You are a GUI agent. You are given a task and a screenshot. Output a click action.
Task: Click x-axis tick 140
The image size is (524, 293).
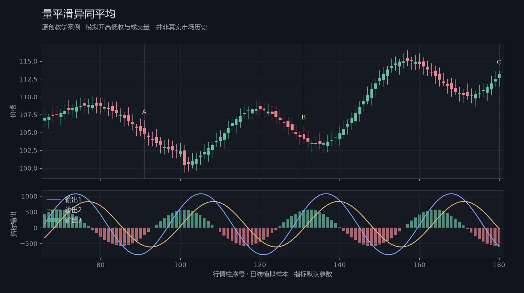340,264
